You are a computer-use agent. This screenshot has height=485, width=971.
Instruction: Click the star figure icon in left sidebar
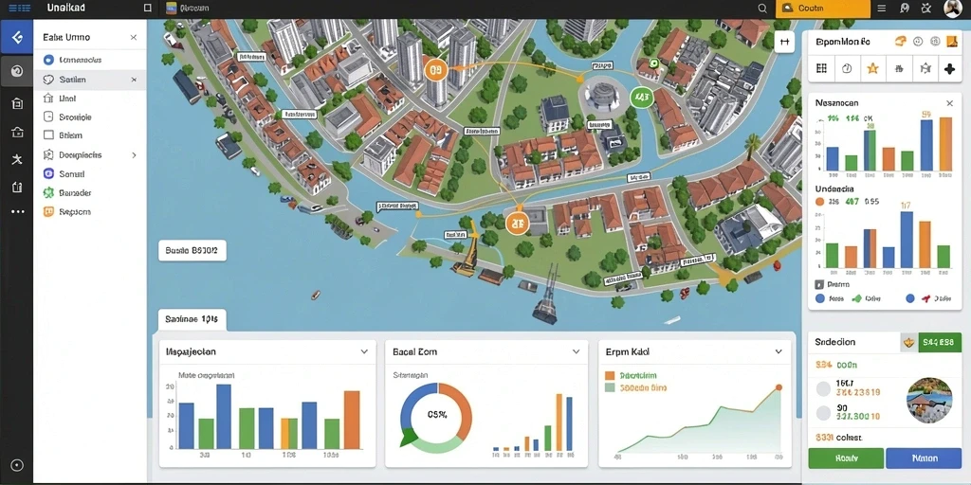pos(17,159)
